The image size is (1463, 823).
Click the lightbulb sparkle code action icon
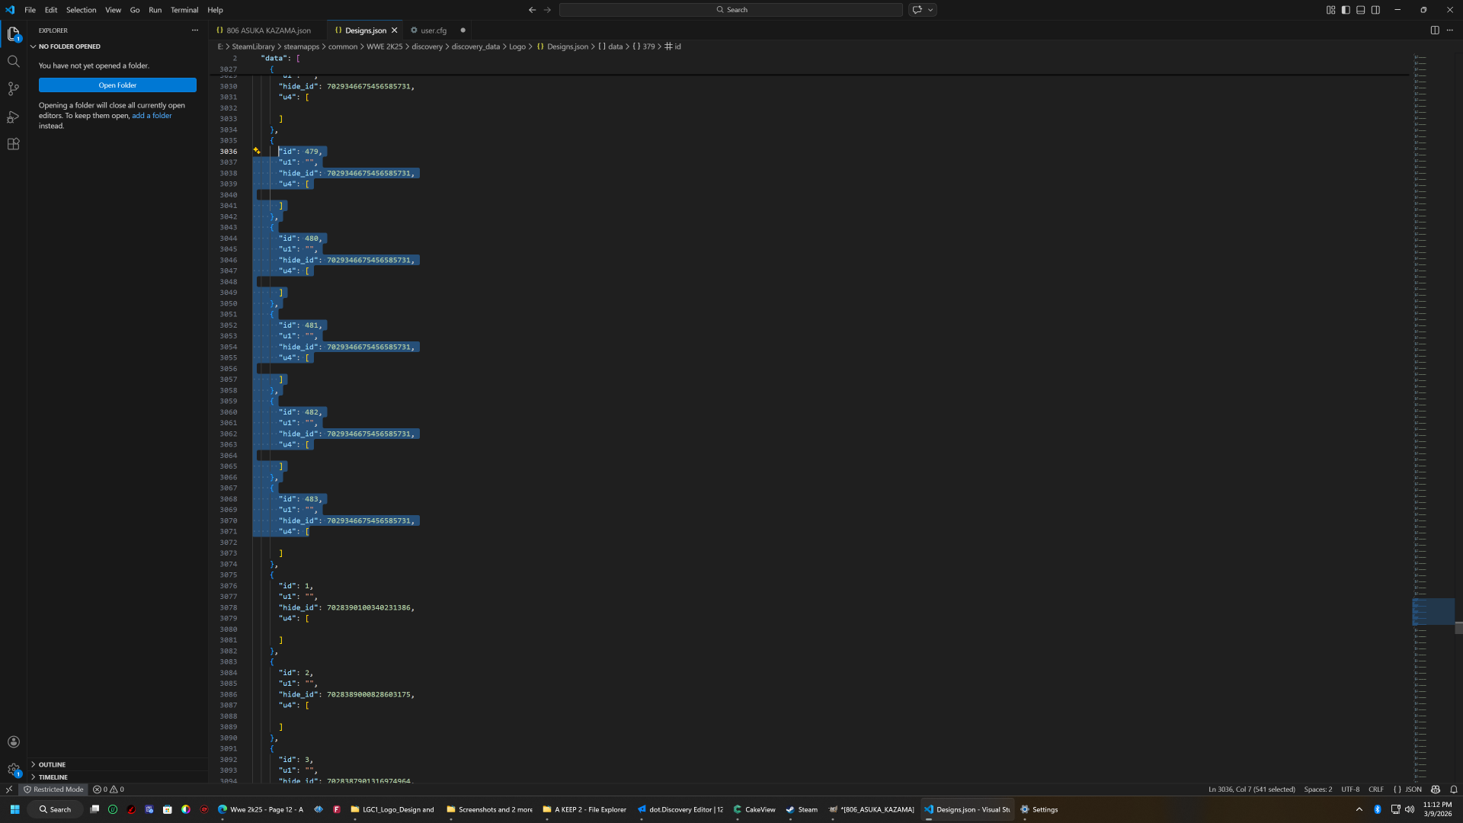point(257,151)
